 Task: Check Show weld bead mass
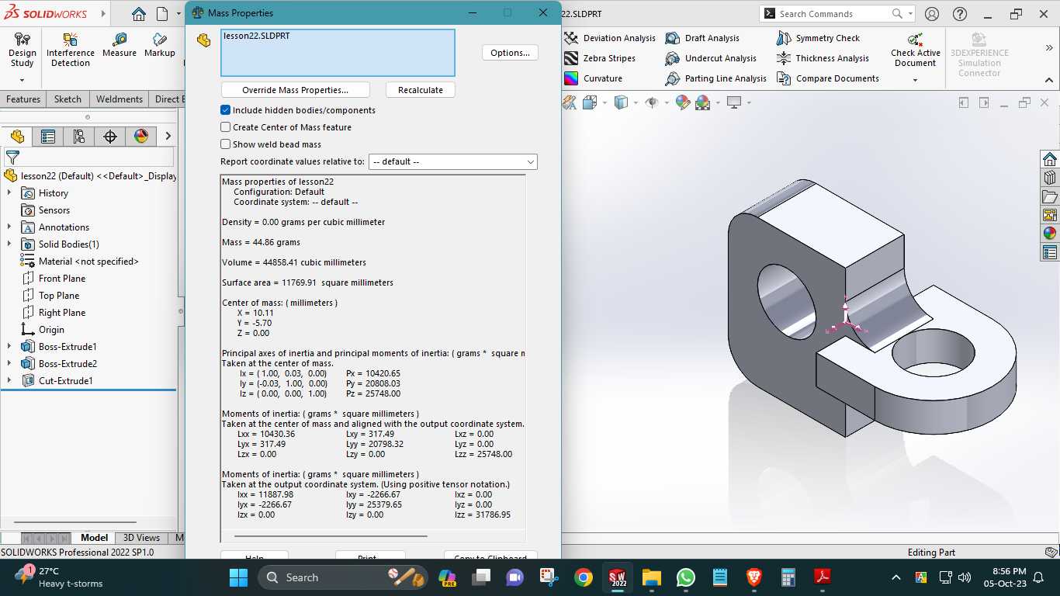click(226, 144)
